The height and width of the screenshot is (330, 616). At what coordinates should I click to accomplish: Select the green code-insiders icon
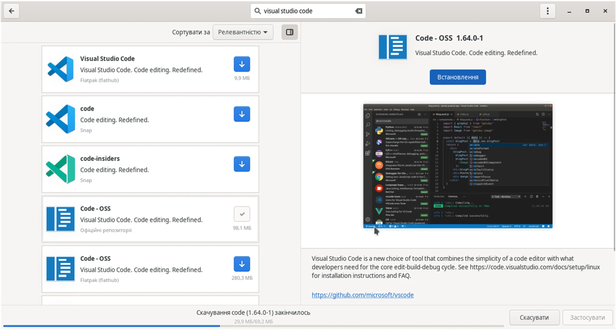(60, 169)
